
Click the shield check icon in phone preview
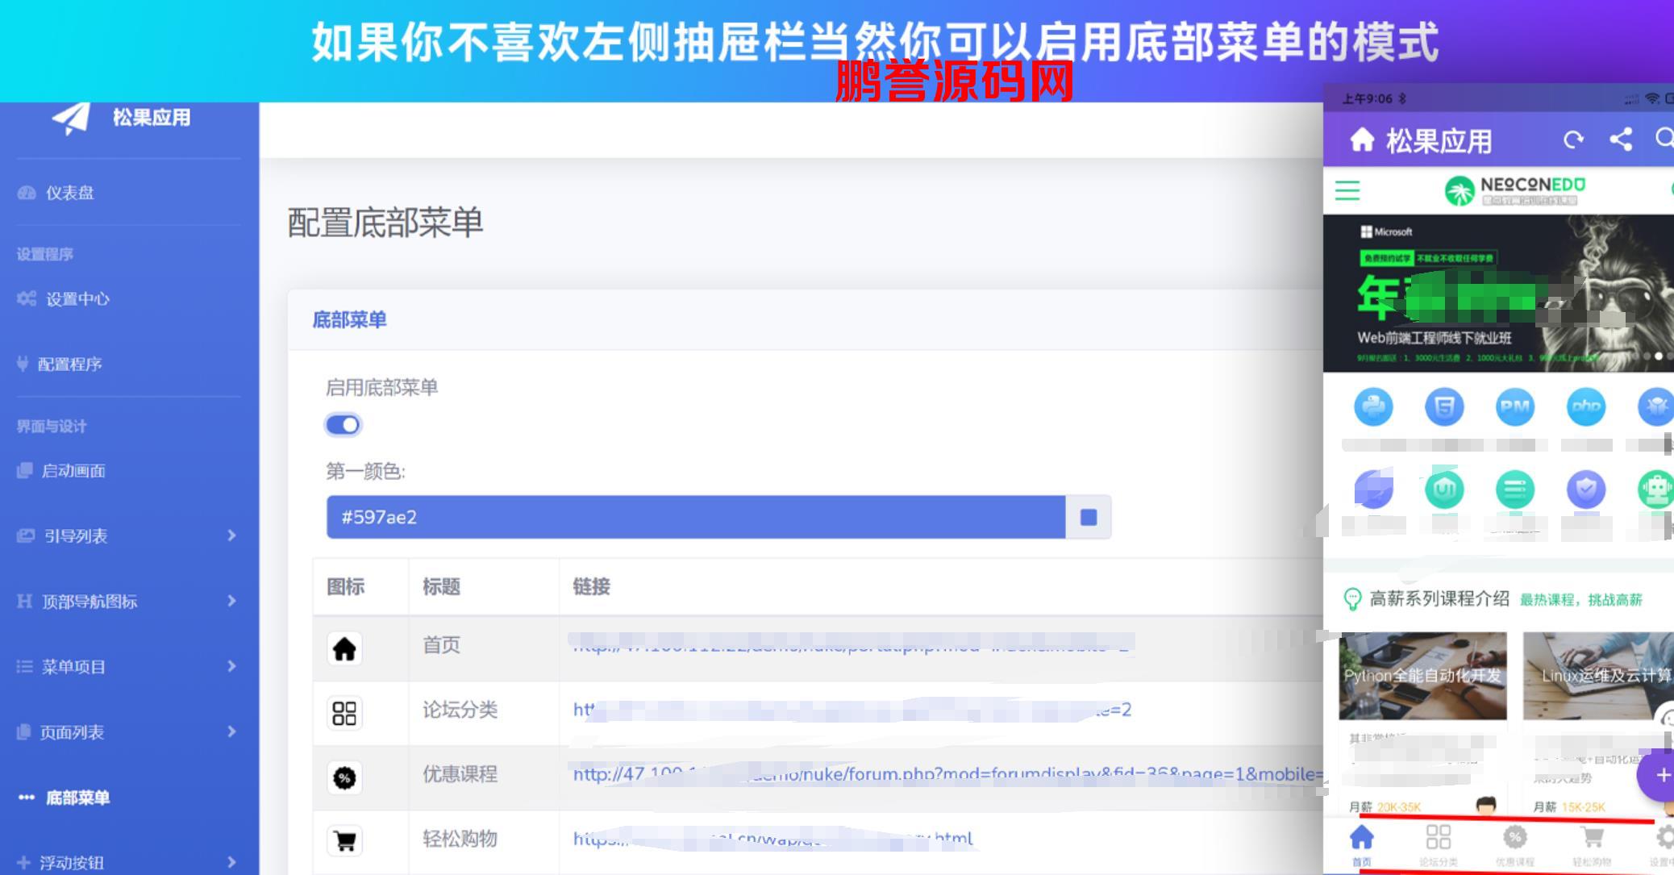(1586, 490)
